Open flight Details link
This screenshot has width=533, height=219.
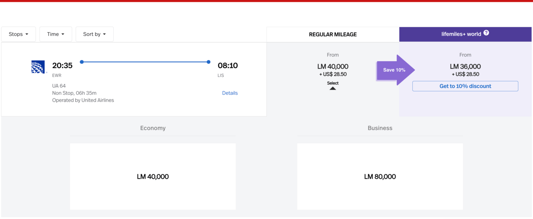(230, 93)
